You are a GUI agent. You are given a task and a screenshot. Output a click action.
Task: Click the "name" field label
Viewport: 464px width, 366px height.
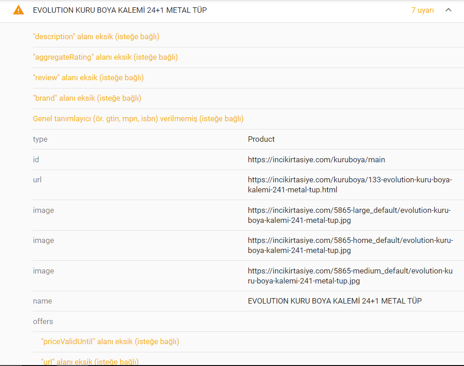click(x=42, y=301)
